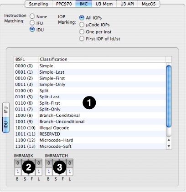Select the Branch-Conditional row

click(x=90, y=116)
